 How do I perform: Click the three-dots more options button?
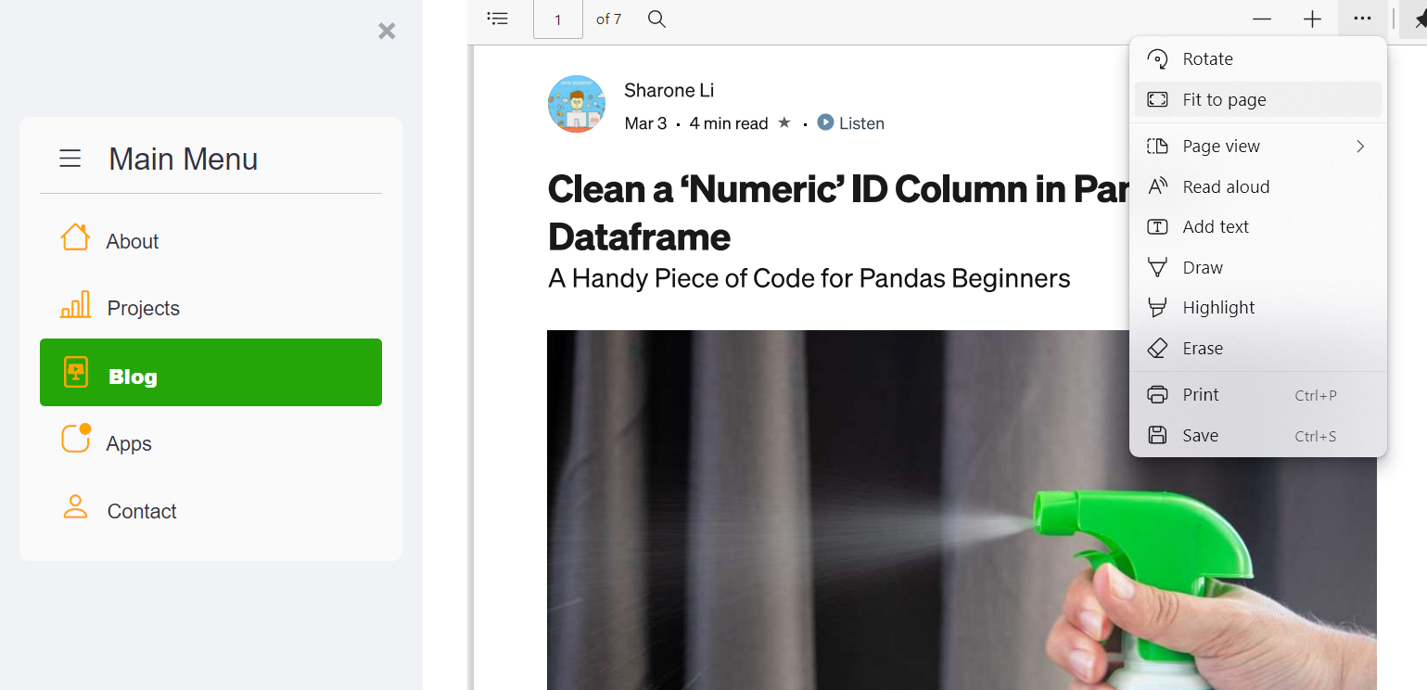1362,19
